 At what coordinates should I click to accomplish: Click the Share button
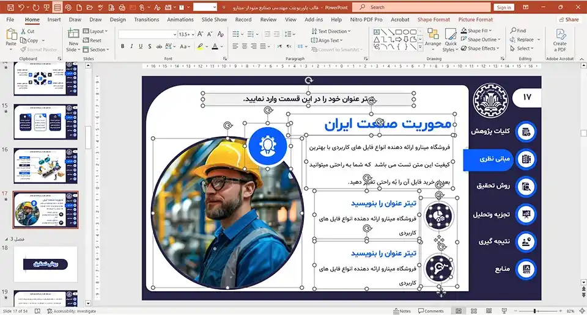tap(569, 20)
